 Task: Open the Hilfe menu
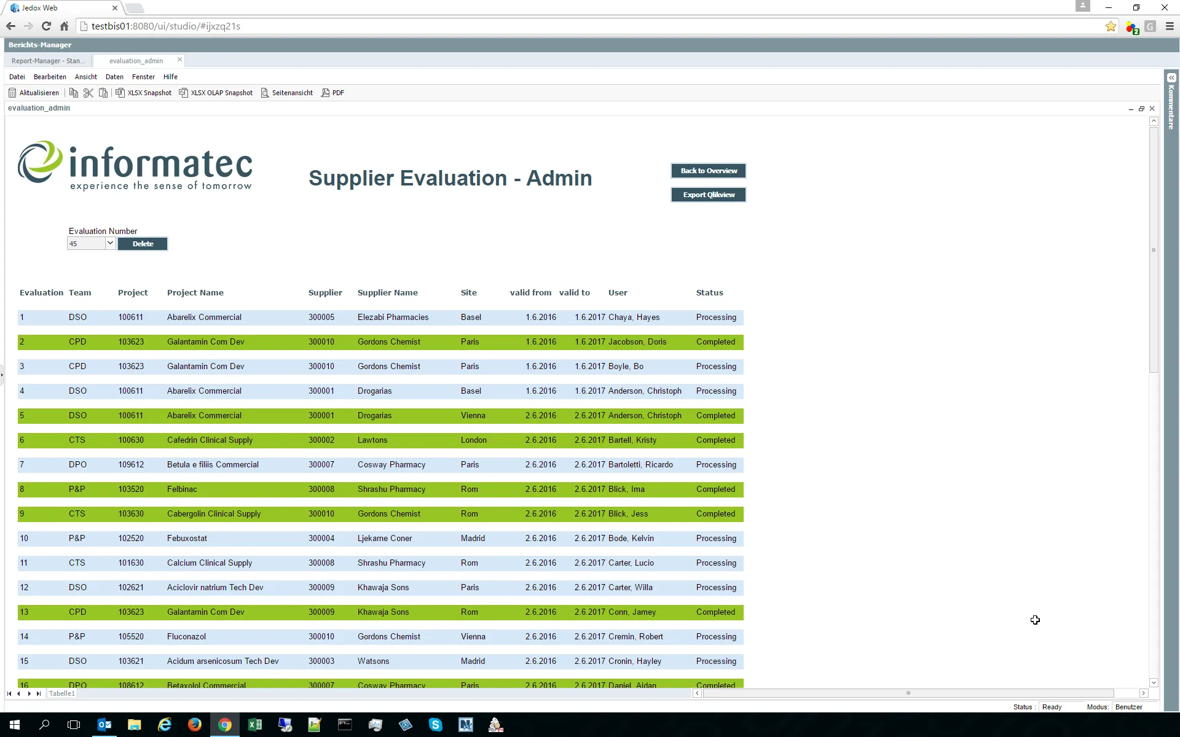(170, 77)
